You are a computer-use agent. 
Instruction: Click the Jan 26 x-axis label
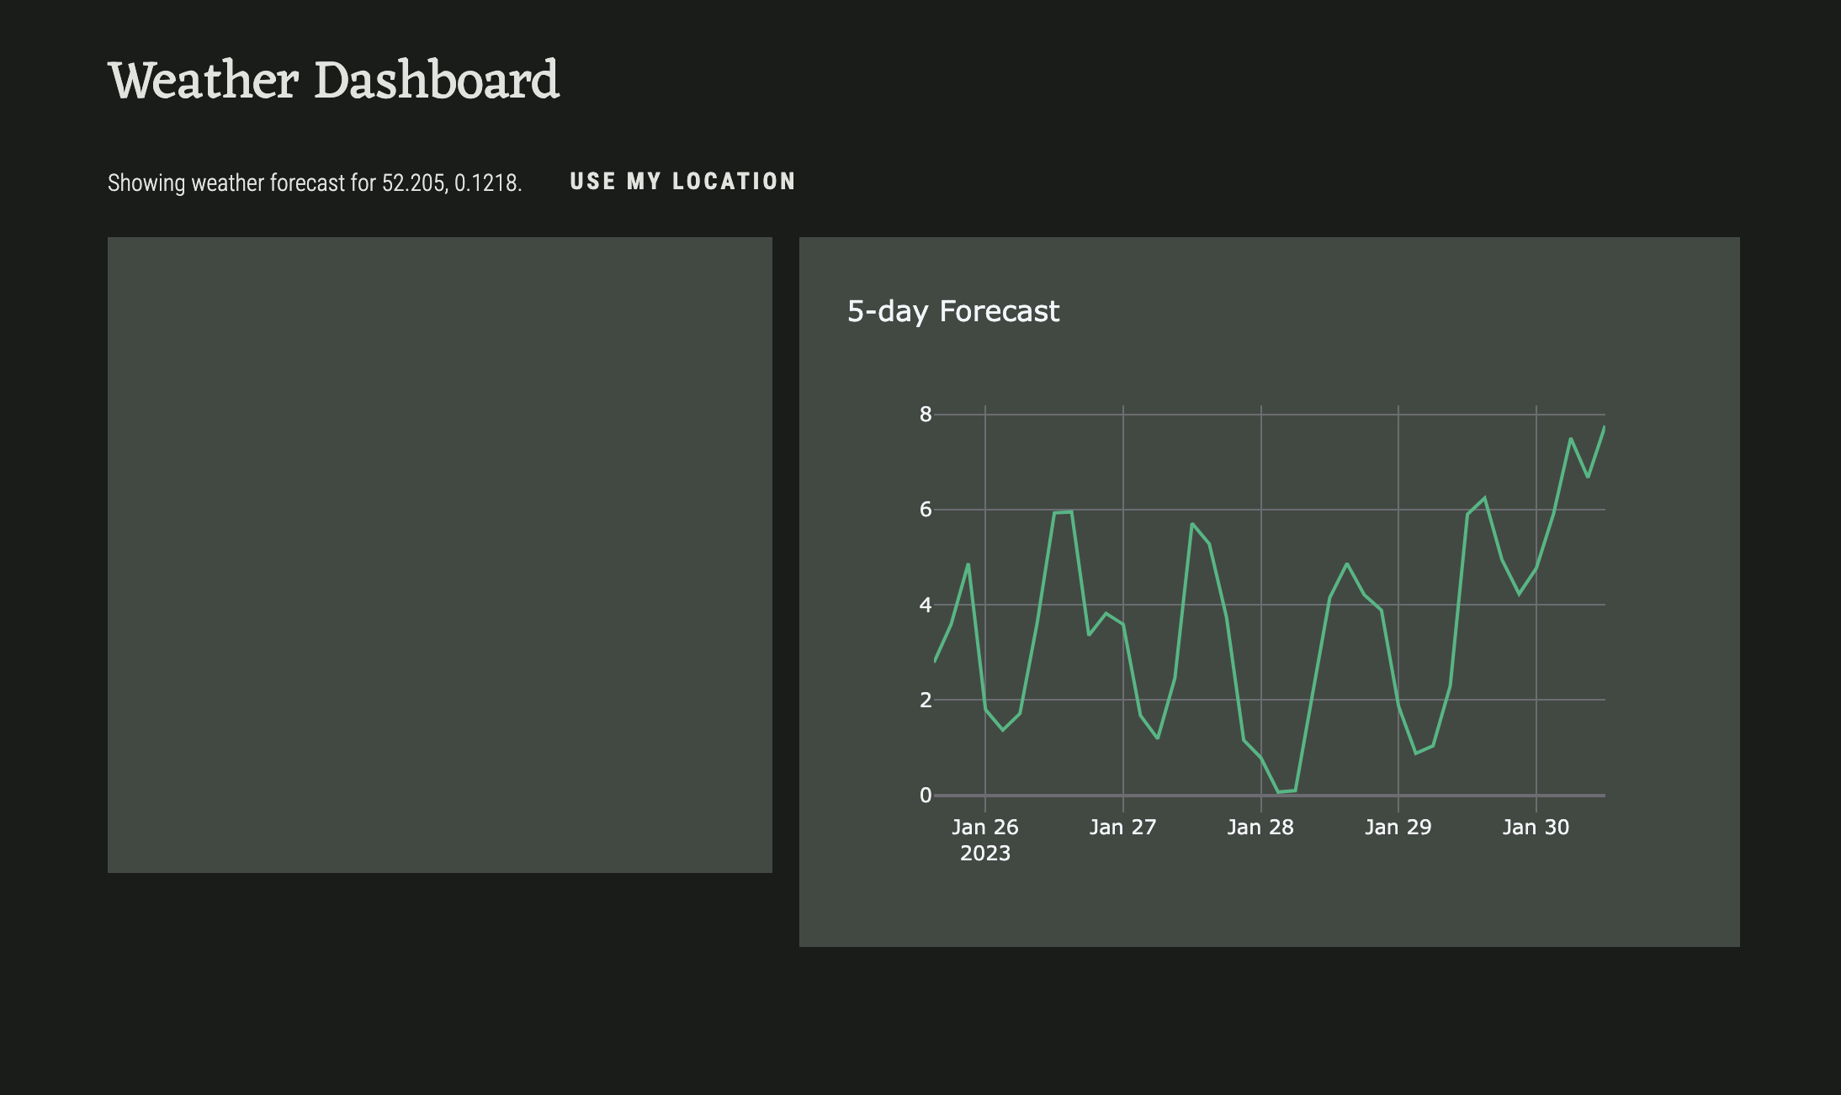984,827
